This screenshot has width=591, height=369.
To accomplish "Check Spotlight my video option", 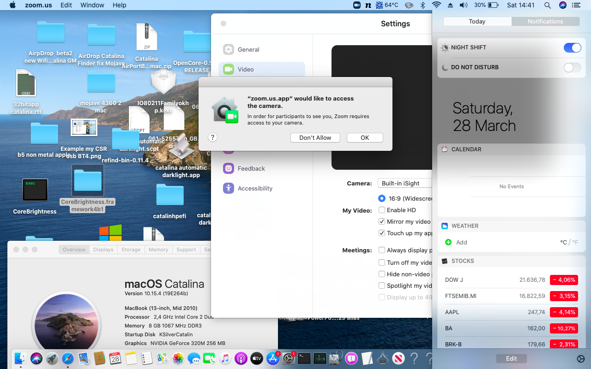I will (x=382, y=286).
